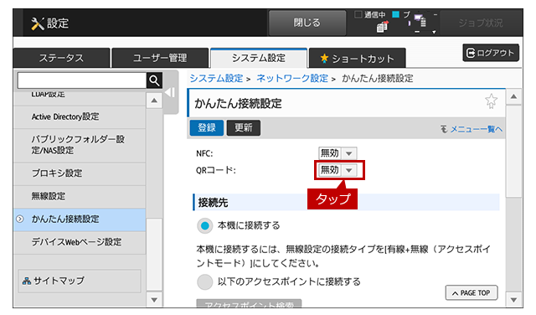
Task: Open the 設定 tools icon
Action: click(x=37, y=23)
